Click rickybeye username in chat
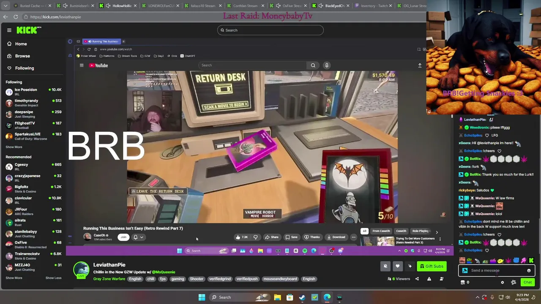Screen dimensions: 541x304 (467, 190)
